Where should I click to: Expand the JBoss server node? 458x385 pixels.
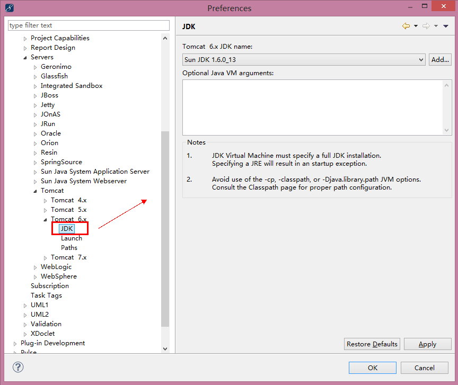[35, 96]
